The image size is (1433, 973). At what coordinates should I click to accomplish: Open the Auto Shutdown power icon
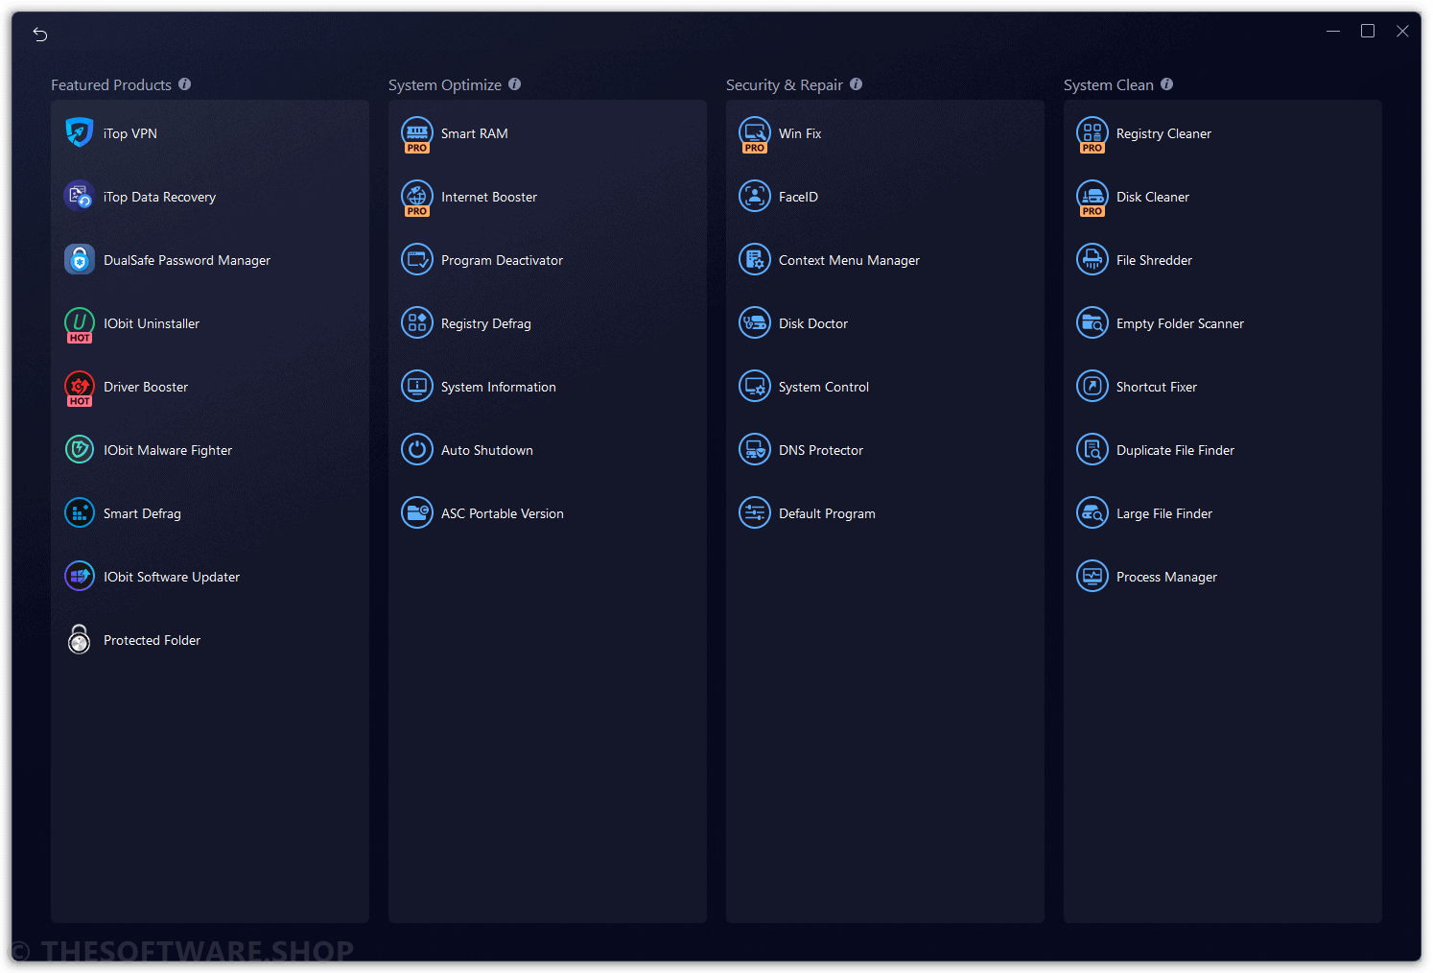coord(417,449)
